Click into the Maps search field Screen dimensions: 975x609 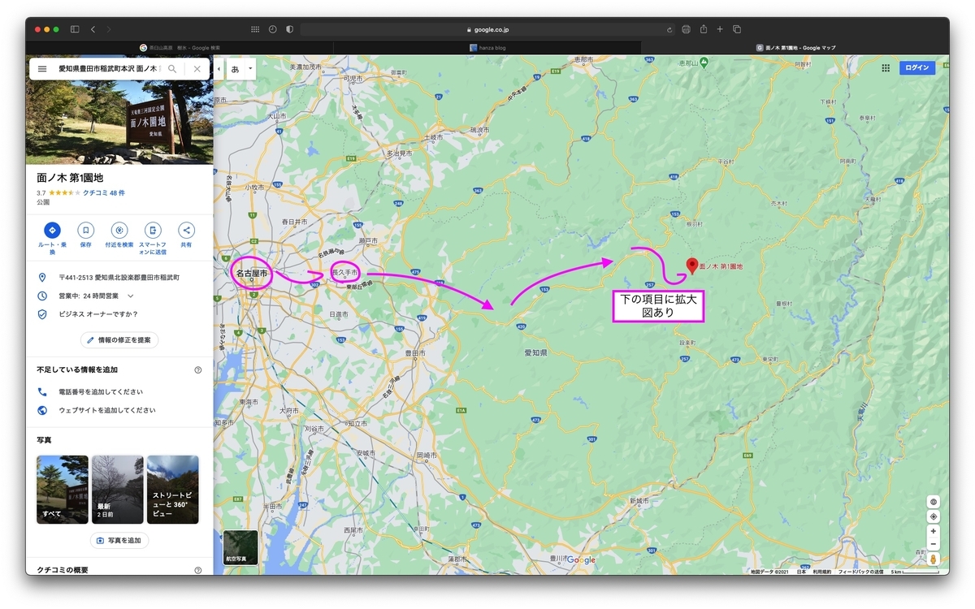[x=108, y=69]
